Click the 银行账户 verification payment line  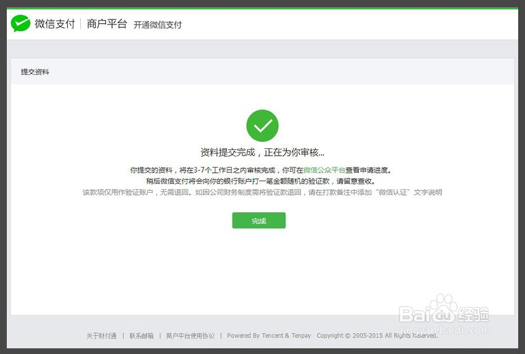click(x=261, y=181)
